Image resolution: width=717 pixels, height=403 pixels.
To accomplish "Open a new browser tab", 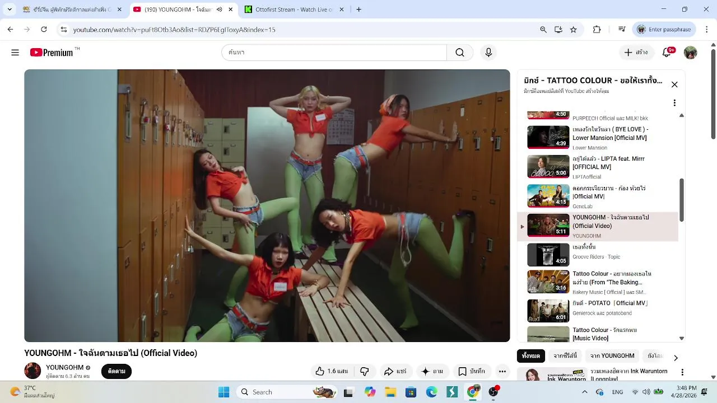I will pyautogui.click(x=358, y=10).
